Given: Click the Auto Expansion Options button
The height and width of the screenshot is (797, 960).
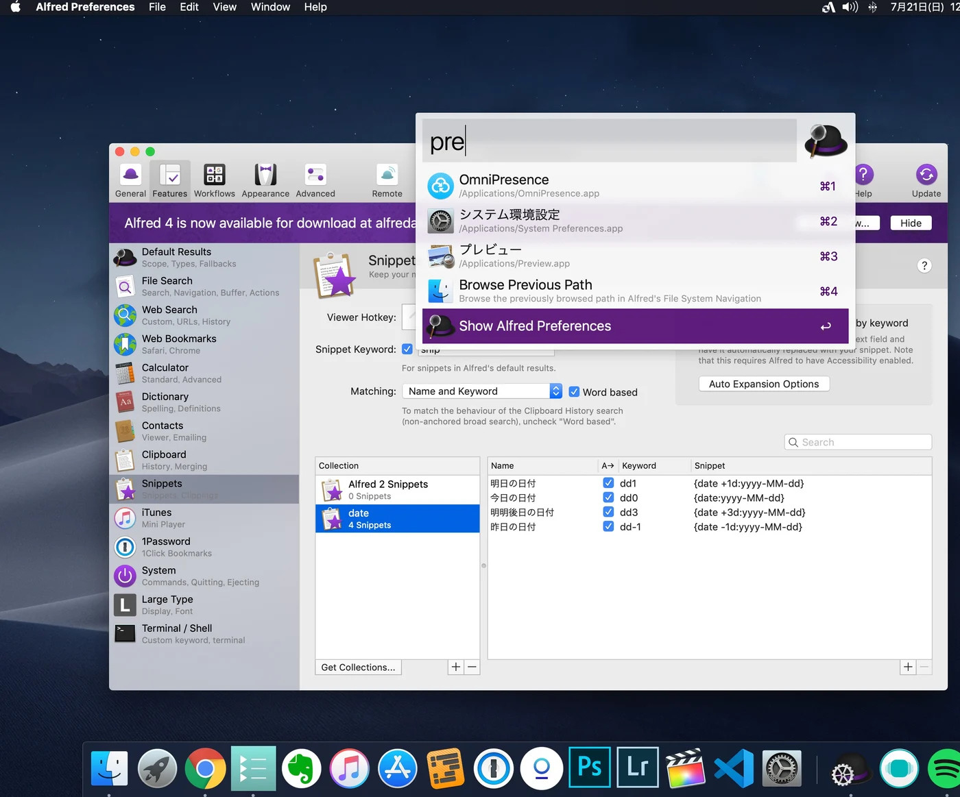Looking at the screenshot, I should pos(764,384).
